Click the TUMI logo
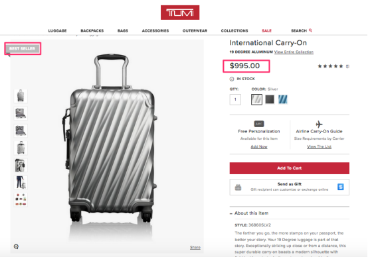Image resolution: width=368 pixels, height=257 pixels. point(180,13)
